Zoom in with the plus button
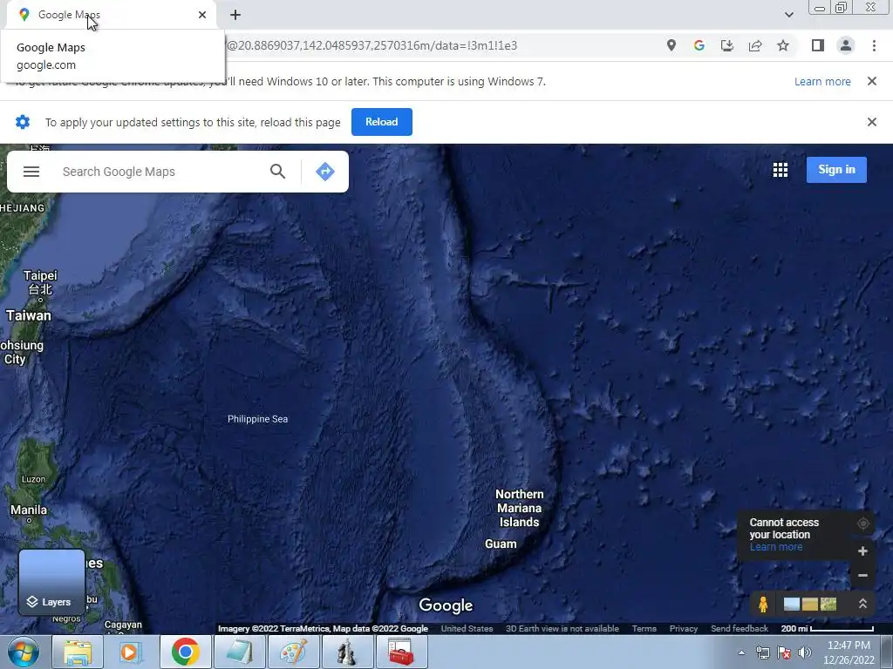The image size is (893, 669). coord(862,551)
